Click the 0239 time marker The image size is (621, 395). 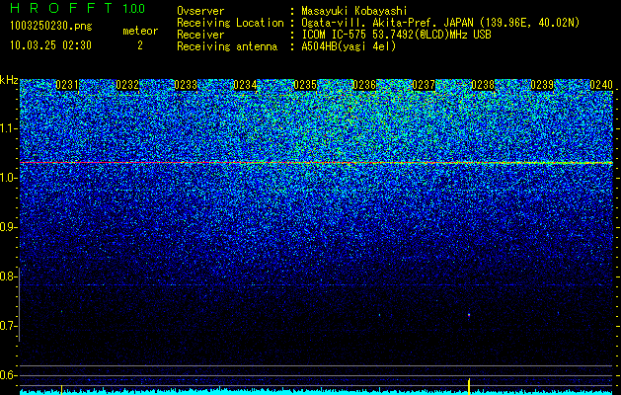(x=542, y=85)
